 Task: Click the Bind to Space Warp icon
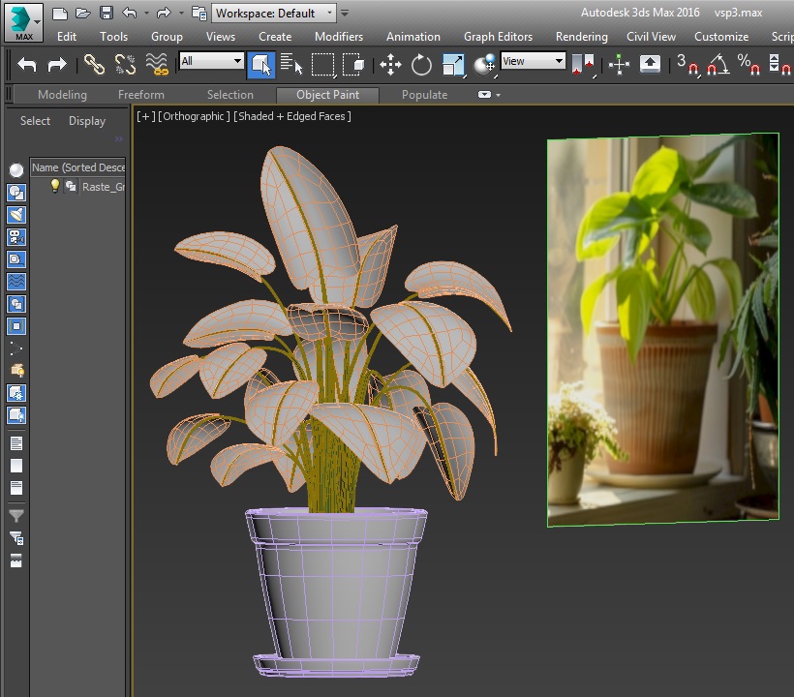coord(157,64)
